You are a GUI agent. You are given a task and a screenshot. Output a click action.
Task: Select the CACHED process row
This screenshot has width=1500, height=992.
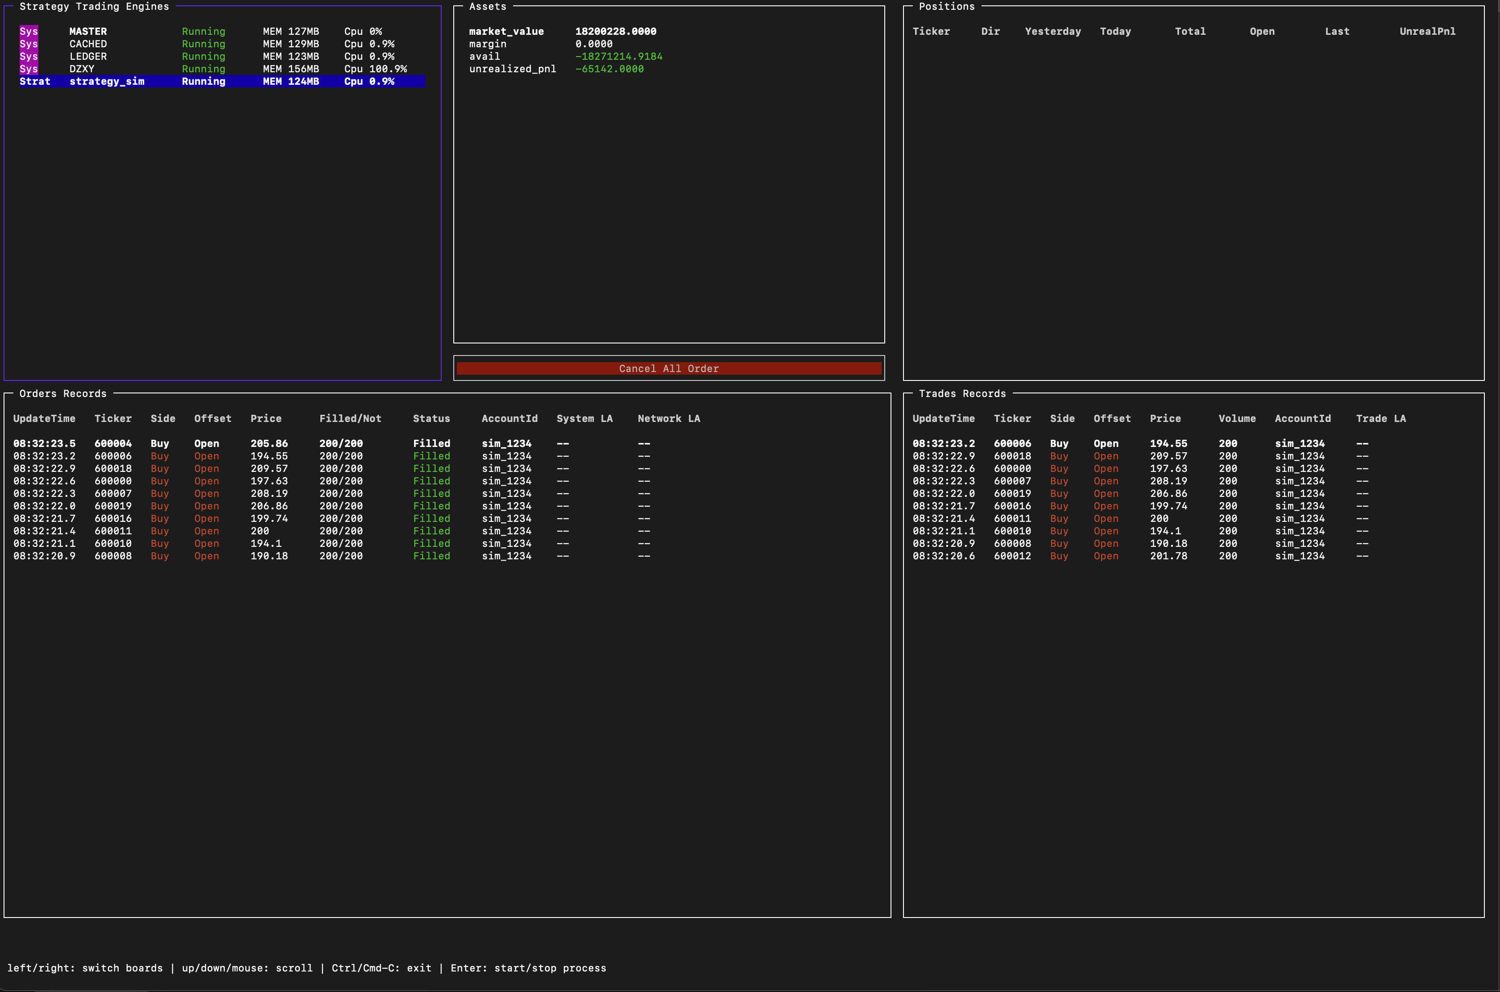click(88, 44)
